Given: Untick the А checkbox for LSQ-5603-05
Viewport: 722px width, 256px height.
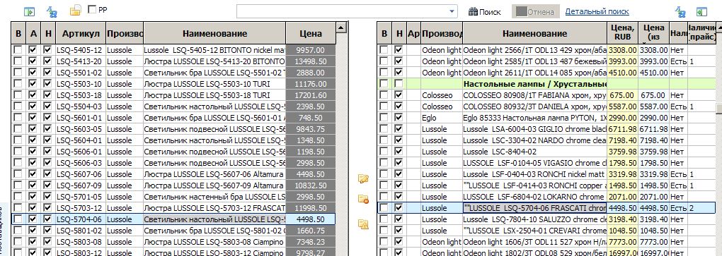Looking at the screenshot, I should point(33,129).
